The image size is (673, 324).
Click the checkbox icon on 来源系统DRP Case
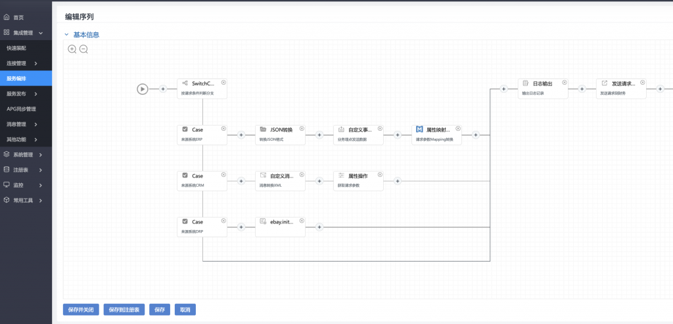[x=185, y=221]
